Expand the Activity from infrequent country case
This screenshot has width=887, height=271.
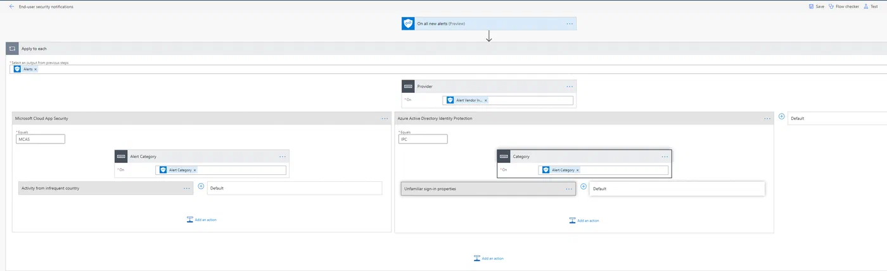point(106,188)
